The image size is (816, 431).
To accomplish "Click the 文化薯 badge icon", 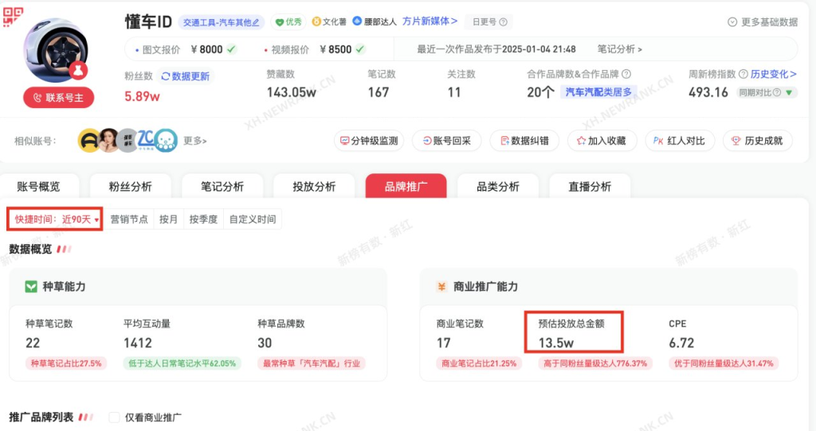I will (x=316, y=21).
